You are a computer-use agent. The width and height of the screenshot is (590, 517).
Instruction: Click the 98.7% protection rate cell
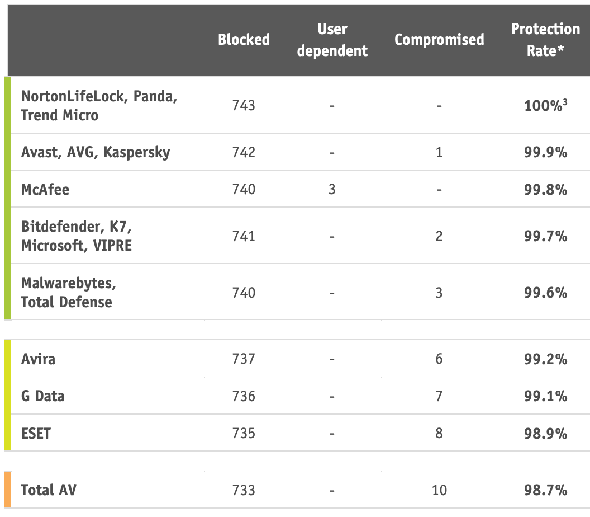pyautogui.click(x=545, y=490)
